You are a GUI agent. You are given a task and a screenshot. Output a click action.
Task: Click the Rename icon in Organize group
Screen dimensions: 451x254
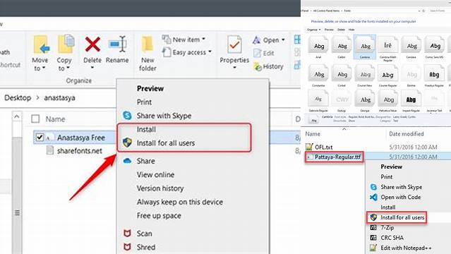tap(117, 44)
